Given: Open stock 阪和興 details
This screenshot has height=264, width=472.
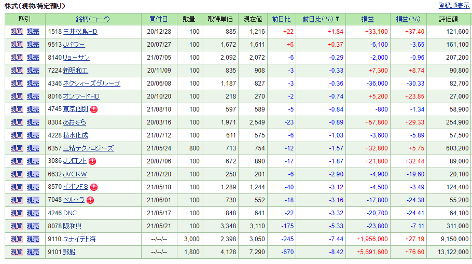Looking at the screenshot, I should [72, 226].
